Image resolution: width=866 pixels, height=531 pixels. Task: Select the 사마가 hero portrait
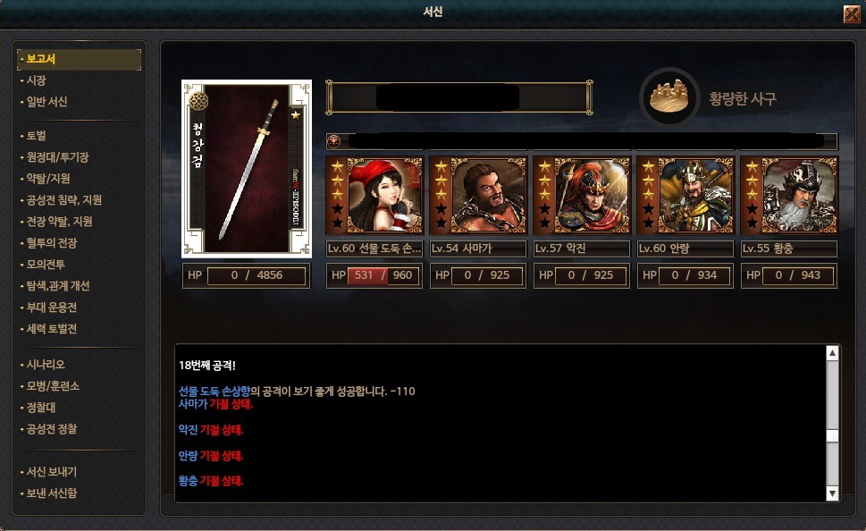pos(478,195)
